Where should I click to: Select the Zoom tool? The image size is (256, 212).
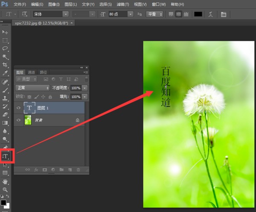(x=5, y=189)
